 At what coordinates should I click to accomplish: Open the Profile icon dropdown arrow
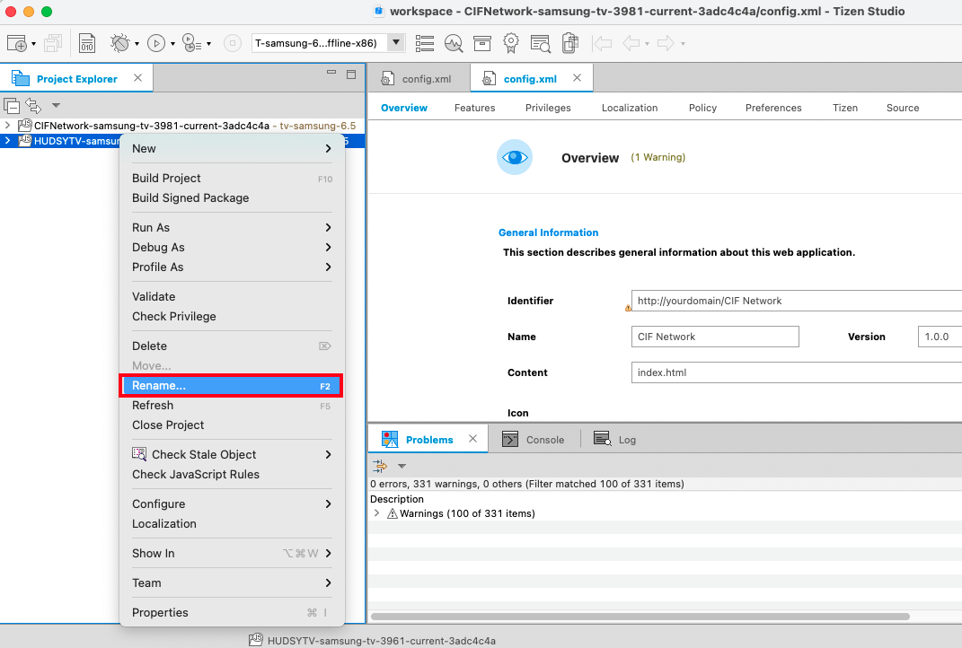(208, 43)
